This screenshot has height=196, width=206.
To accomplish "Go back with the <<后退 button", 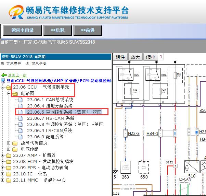I will (x=58, y=31).
